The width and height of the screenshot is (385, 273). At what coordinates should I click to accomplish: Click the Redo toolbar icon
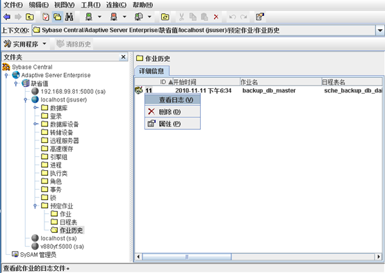click(x=243, y=17)
